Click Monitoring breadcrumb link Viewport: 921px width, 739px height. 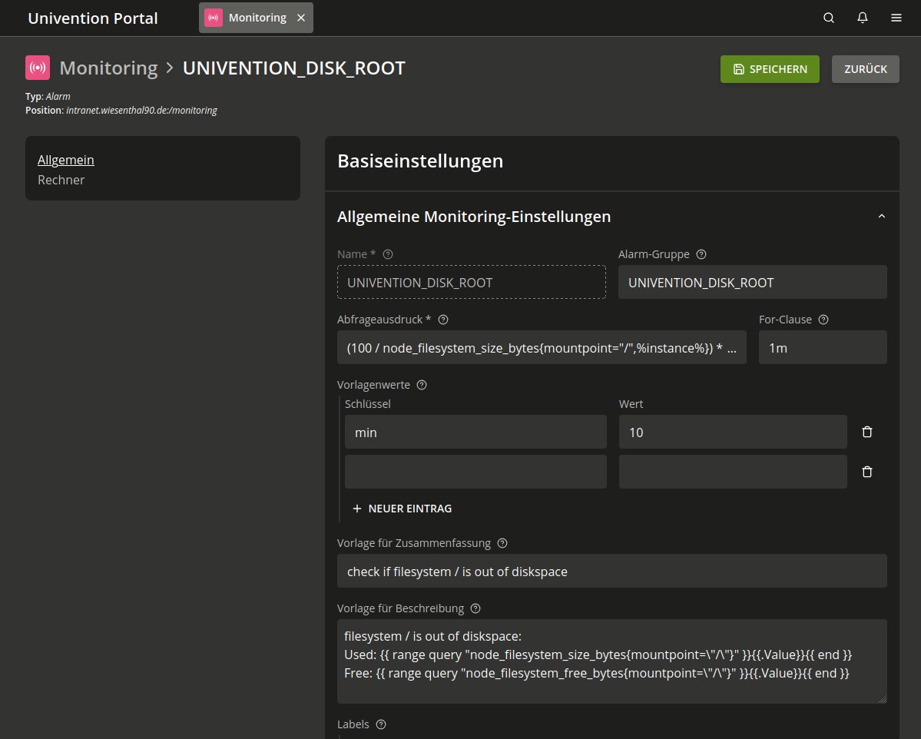coord(108,68)
